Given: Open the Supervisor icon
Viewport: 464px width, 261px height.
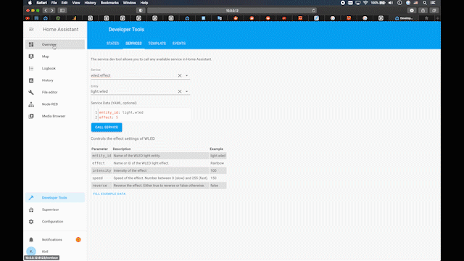Looking at the screenshot, I should point(31,210).
